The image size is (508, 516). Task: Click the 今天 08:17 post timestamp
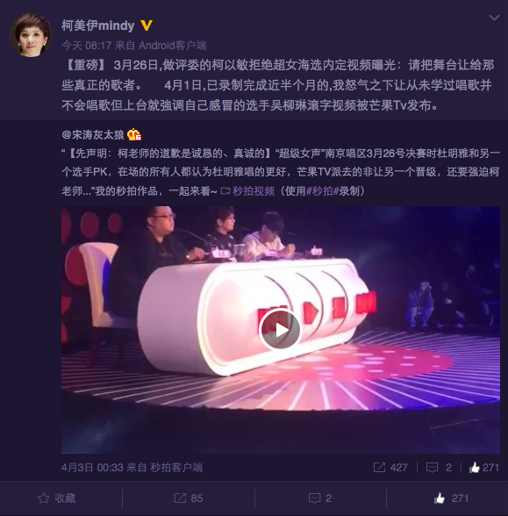[x=87, y=46]
